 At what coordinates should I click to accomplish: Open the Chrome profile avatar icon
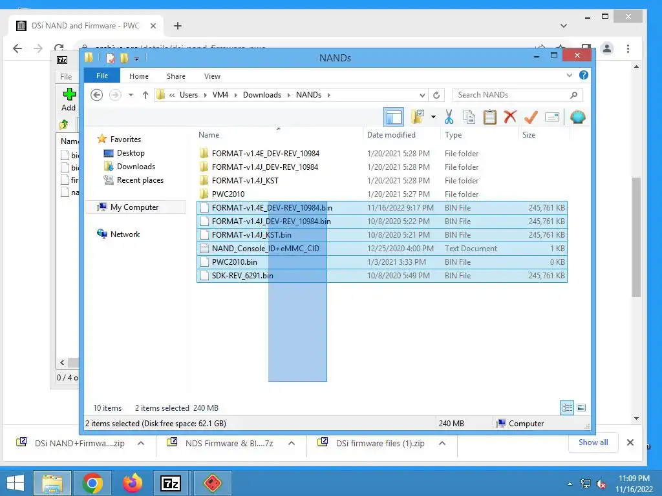point(606,48)
